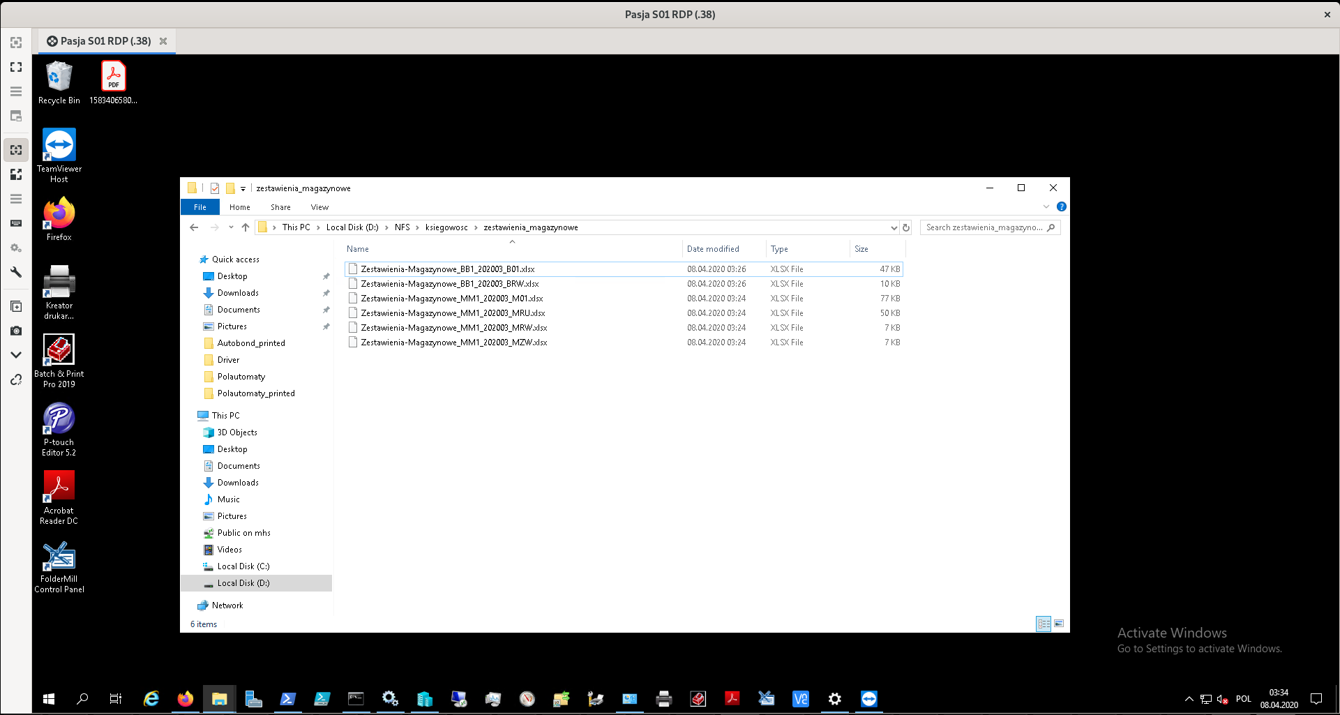
Task: Open taskbar search magnifier
Action: point(82,698)
